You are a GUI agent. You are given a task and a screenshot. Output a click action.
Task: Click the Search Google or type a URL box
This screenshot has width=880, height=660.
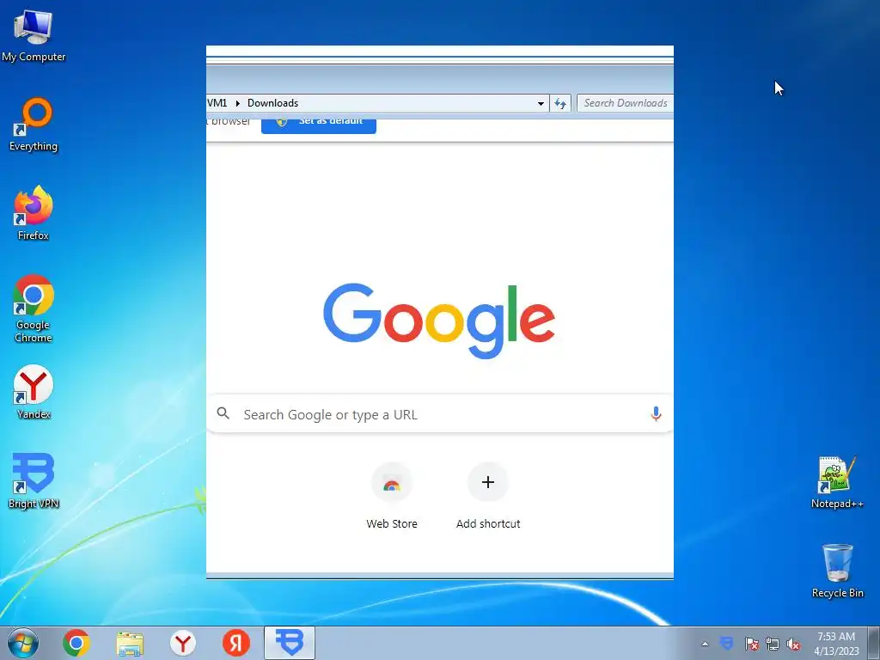(440, 415)
